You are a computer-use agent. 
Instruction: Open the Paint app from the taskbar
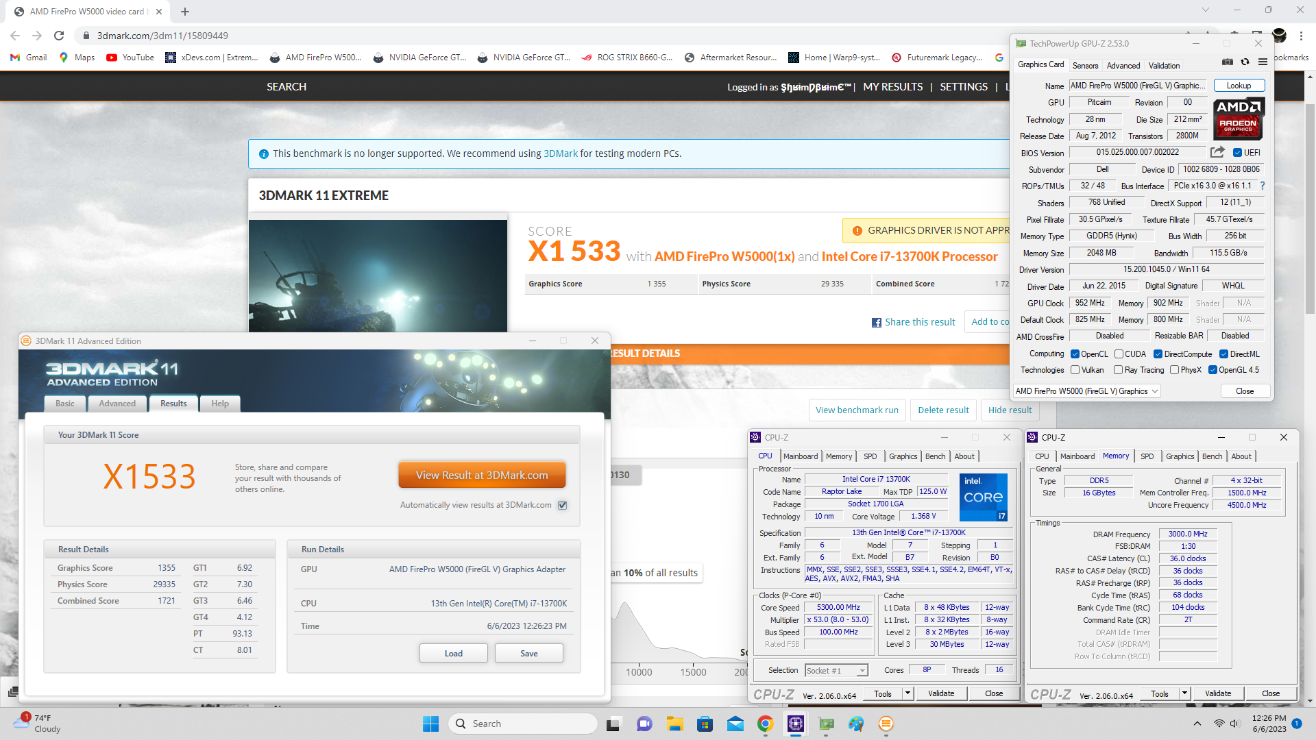856,724
